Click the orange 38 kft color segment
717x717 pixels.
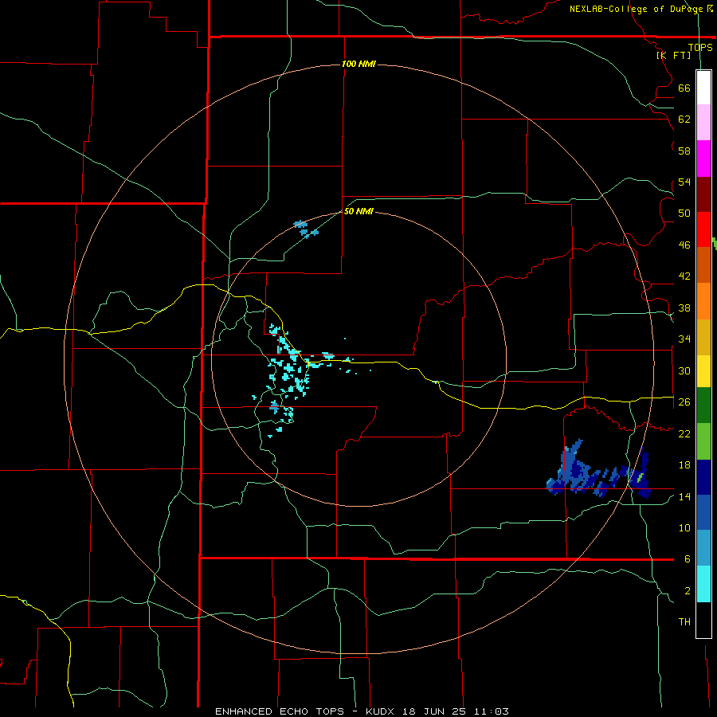click(703, 301)
